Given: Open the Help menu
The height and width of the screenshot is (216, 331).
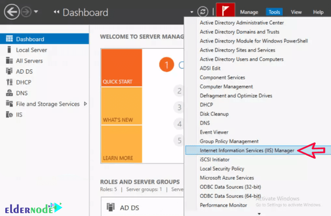Looking at the screenshot, I should tap(318, 12).
